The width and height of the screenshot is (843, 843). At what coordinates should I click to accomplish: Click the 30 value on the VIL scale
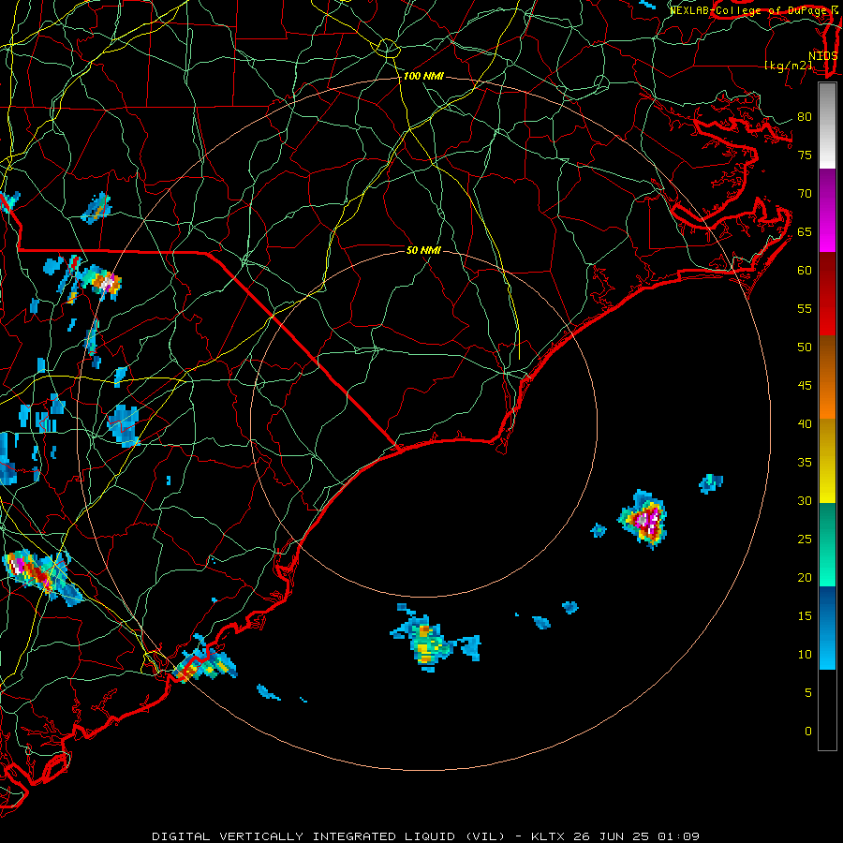click(x=805, y=500)
